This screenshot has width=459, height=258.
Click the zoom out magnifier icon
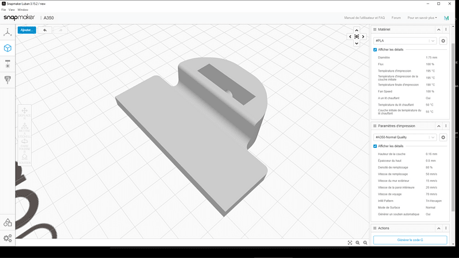point(365,243)
